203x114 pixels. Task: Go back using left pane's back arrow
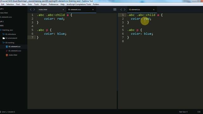pos(30,9)
